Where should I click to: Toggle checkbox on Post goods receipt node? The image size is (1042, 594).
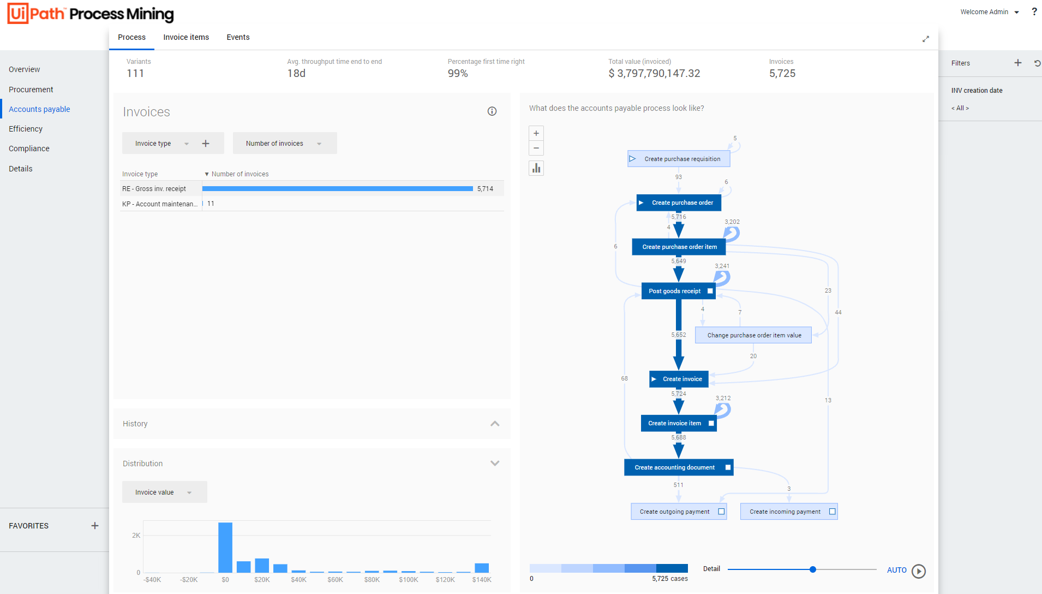710,291
